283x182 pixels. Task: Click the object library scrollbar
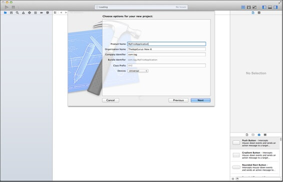[x=280, y=139]
